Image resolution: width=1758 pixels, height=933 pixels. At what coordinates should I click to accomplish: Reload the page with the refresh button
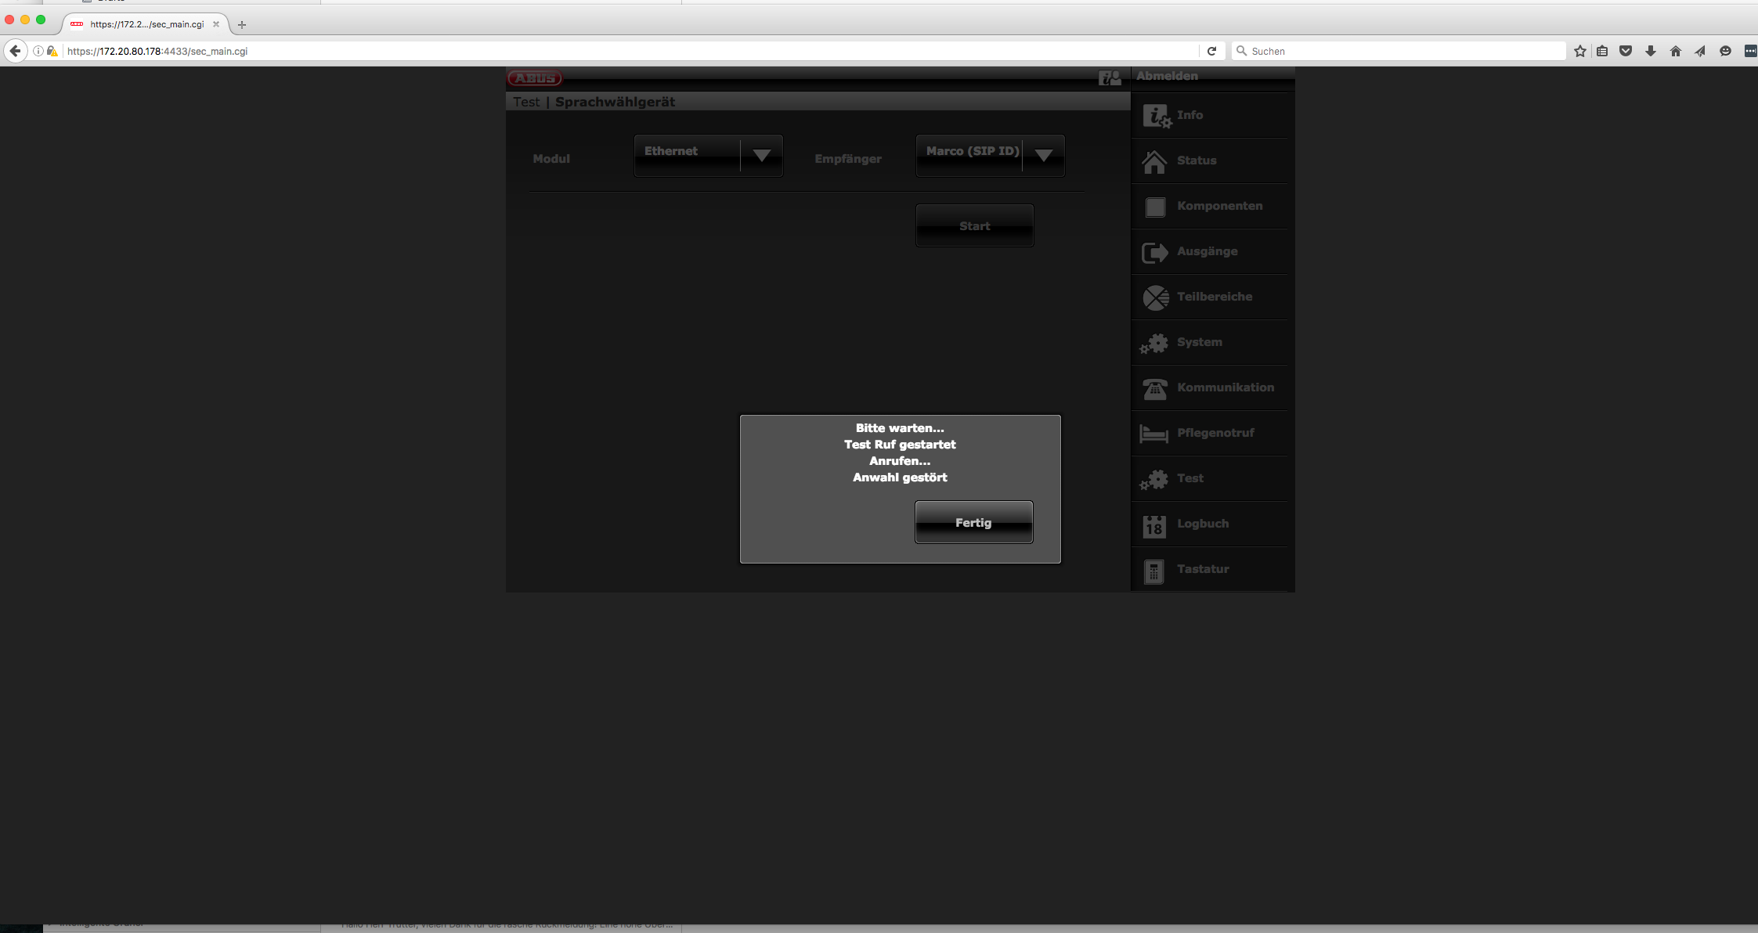coord(1211,51)
